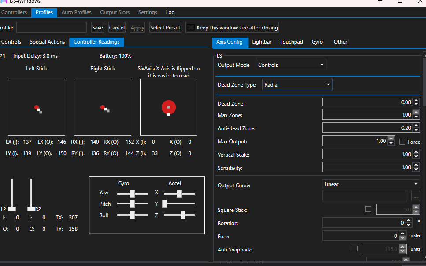Click the Vertical Scale down arrow

[x=417, y=156]
